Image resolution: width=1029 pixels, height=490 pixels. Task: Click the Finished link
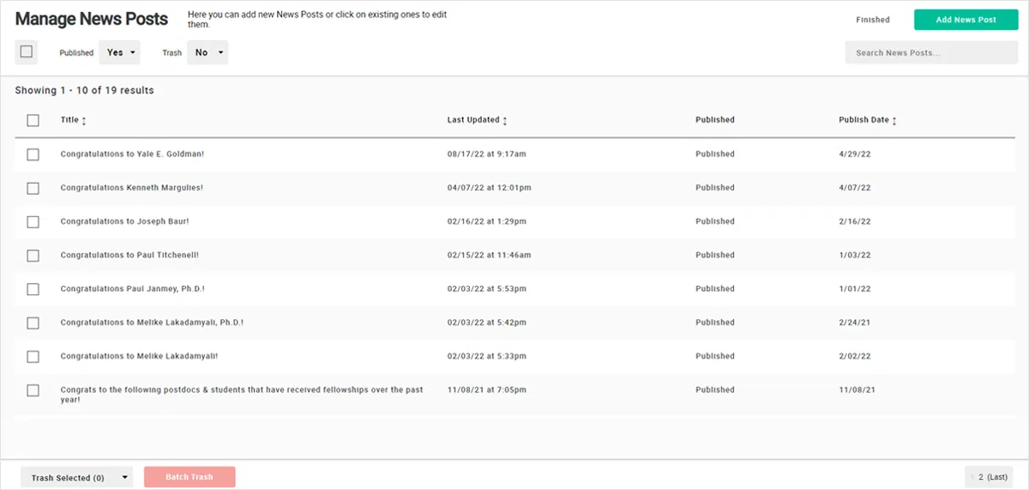(x=872, y=20)
